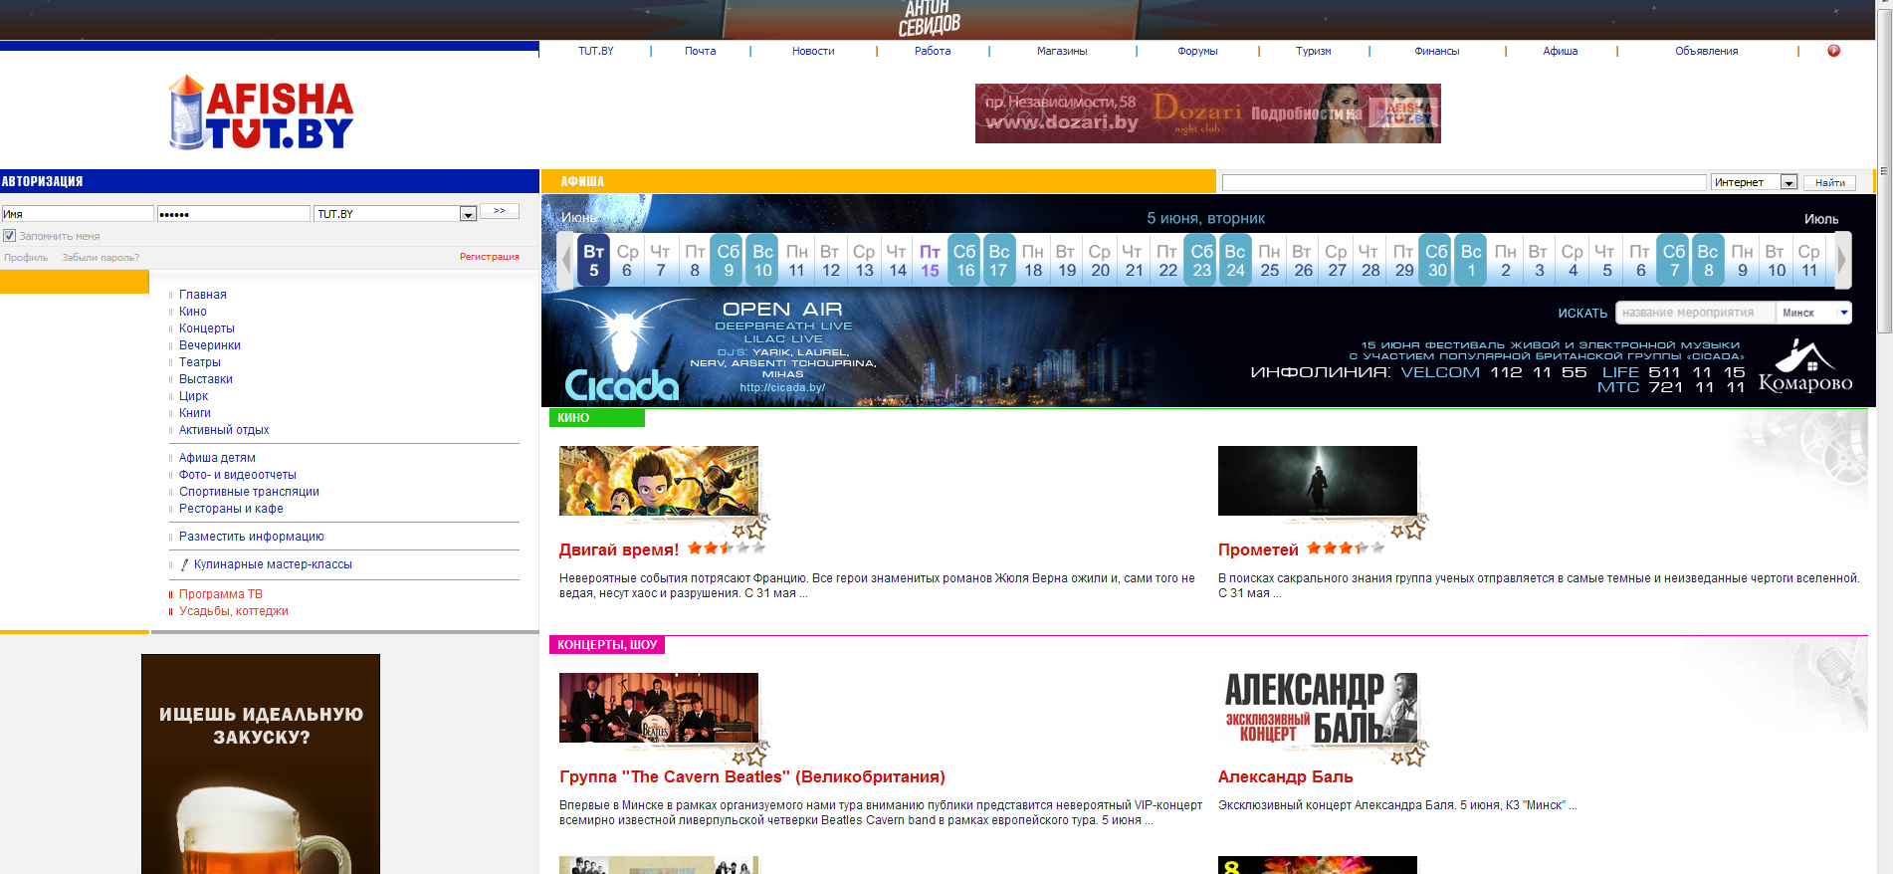The image size is (1893, 874).
Task: Open The Cavern Beatles concert thumbnail
Action: [659, 708]
